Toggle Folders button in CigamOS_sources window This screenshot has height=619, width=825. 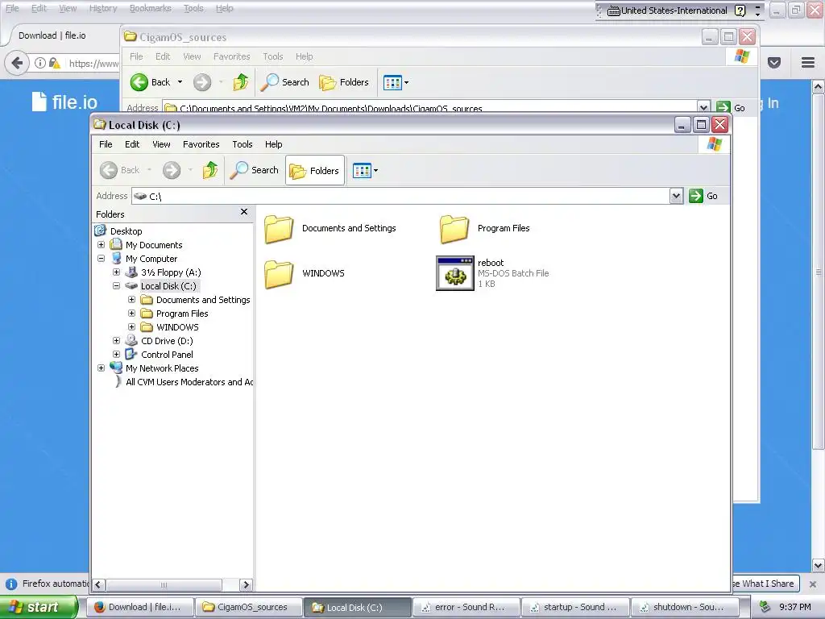[x=344, y=82]
